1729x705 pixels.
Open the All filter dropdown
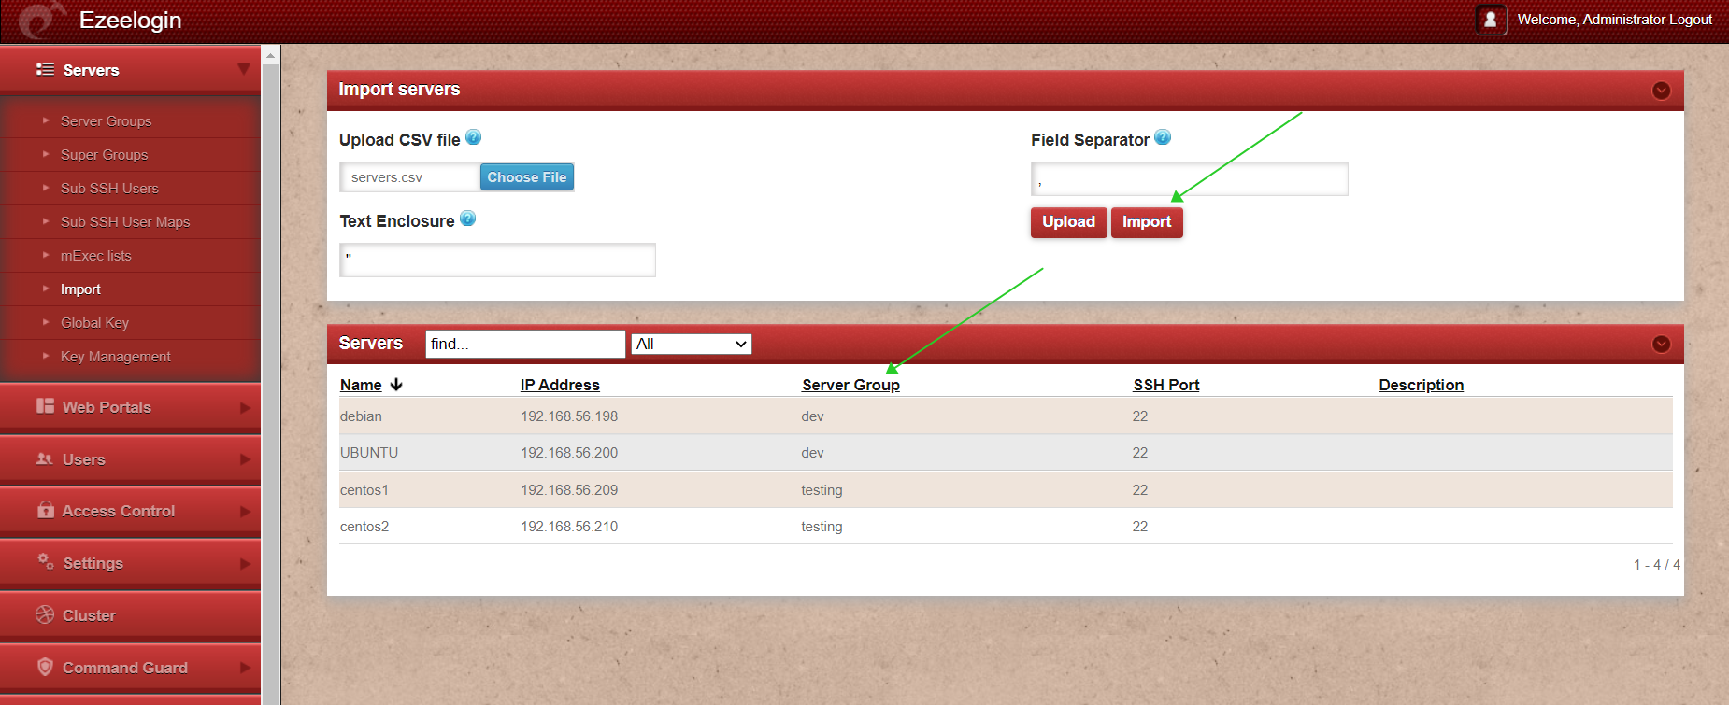point(692,344)
